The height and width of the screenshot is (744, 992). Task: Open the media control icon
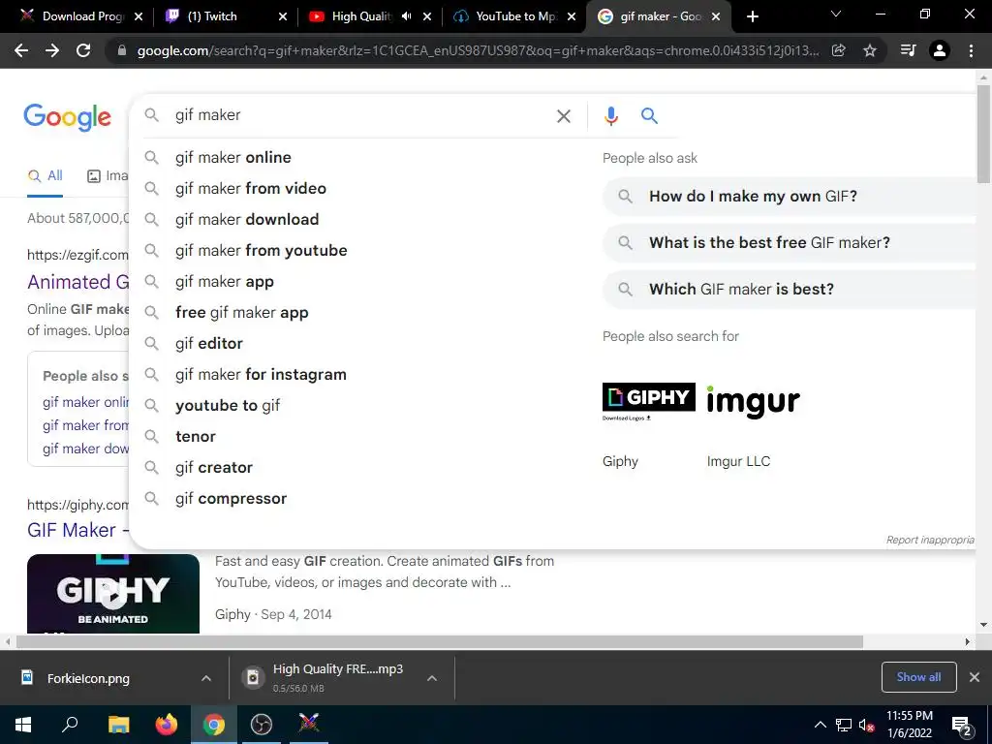click(908, 50)
